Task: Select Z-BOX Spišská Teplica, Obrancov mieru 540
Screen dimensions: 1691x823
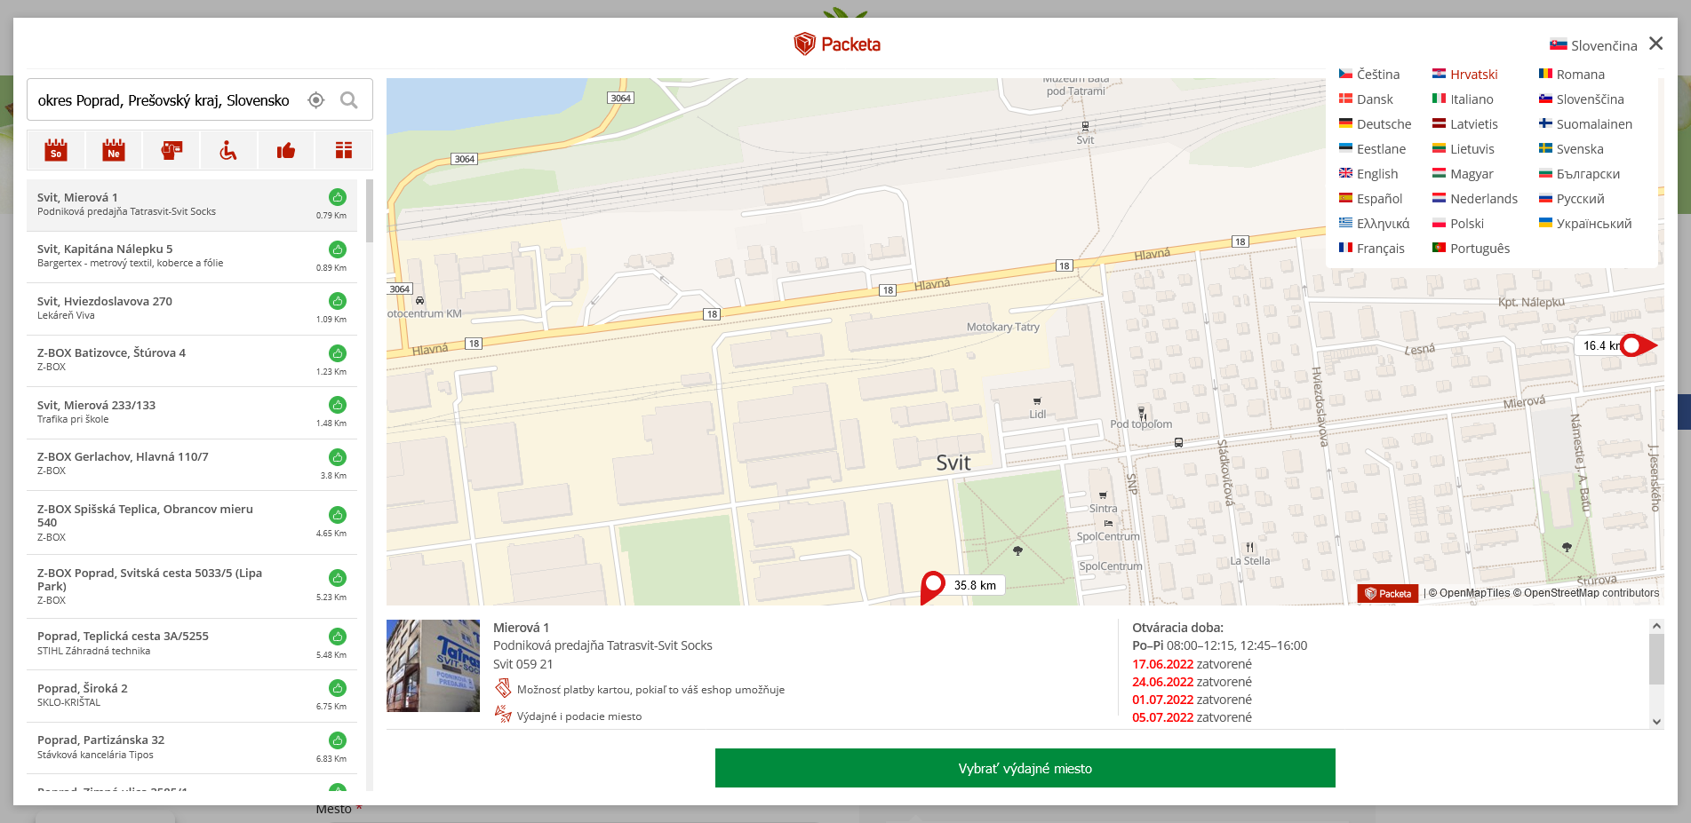Action: [x=192, y=523]
